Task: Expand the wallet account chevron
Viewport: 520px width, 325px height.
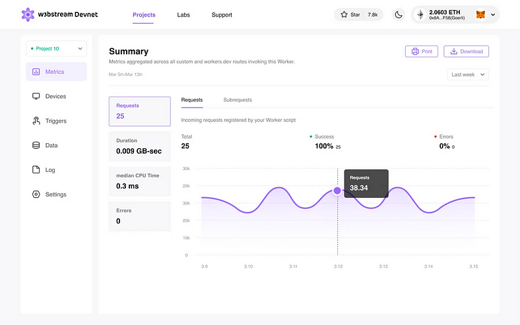Action: pos(493,15)
